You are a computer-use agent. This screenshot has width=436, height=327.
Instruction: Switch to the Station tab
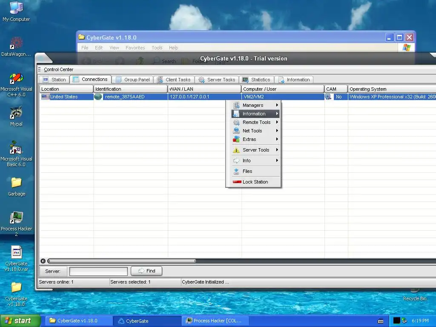[54, 80]
